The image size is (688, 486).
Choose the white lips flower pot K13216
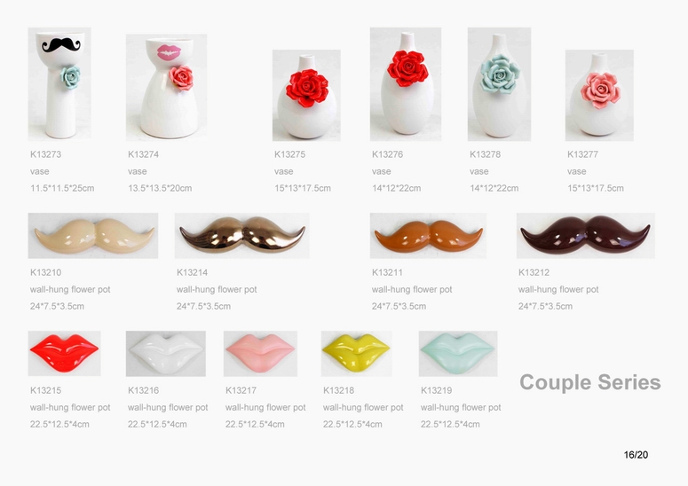[x=166, y=353]
